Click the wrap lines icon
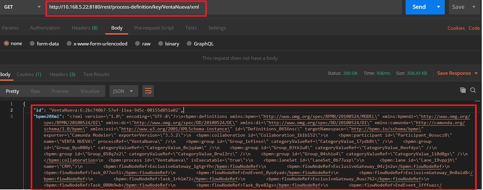The height and width of the screenshot is (190, 483). (x=148, y=91)
